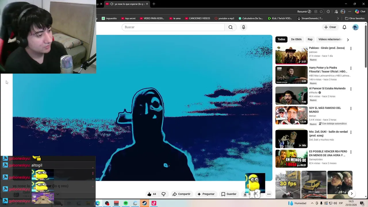The image size is (368, 207).
Task: Select the Todos filter chip
Action: [x=281, y=39]
